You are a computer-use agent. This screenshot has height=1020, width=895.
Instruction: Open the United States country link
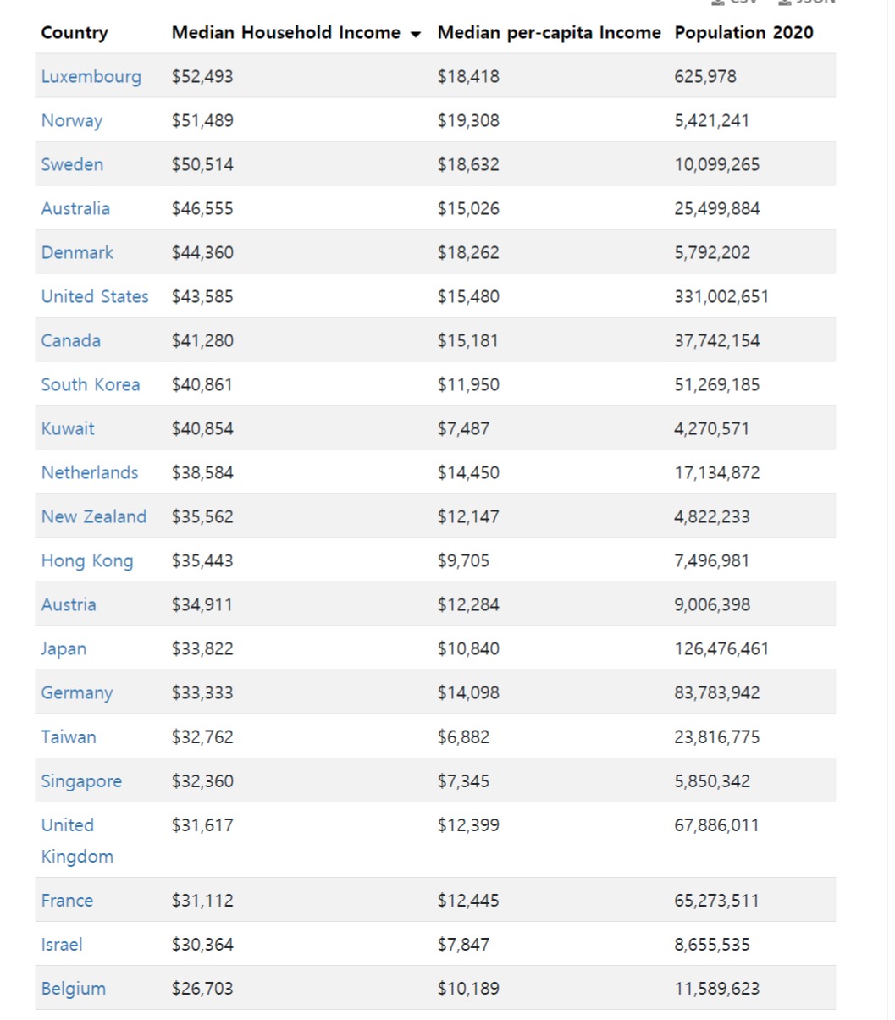click(95, 296)
